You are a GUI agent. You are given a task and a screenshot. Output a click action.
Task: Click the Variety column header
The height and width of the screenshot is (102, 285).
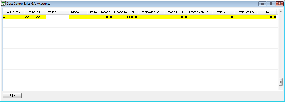click(58, 12)
